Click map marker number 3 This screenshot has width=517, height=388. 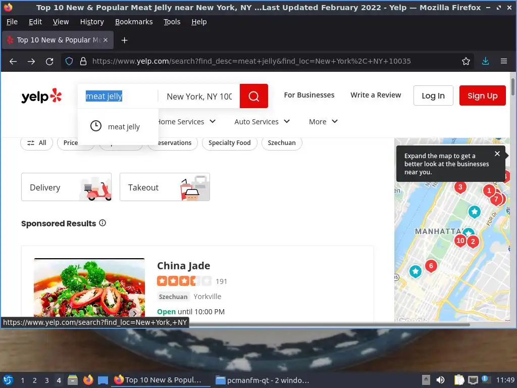point(460,187)
